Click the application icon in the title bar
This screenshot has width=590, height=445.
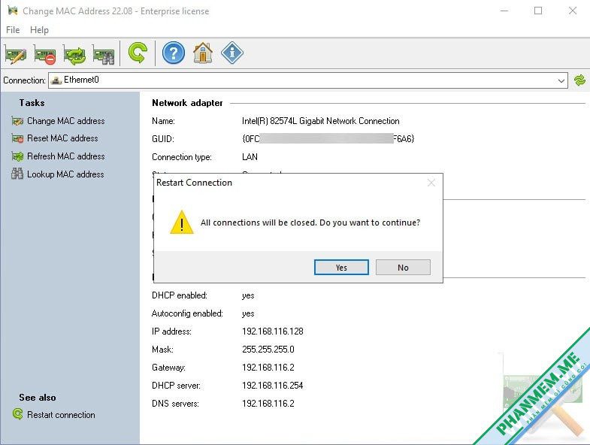[13, 11]
